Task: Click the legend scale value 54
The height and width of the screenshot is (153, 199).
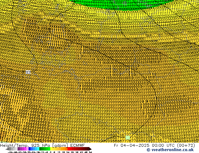Action: (x=90, y=152)
